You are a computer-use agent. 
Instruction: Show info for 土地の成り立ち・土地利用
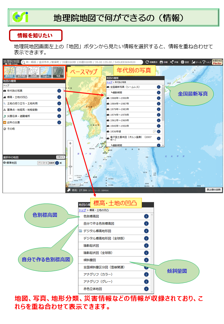click(x=59, y=103)
